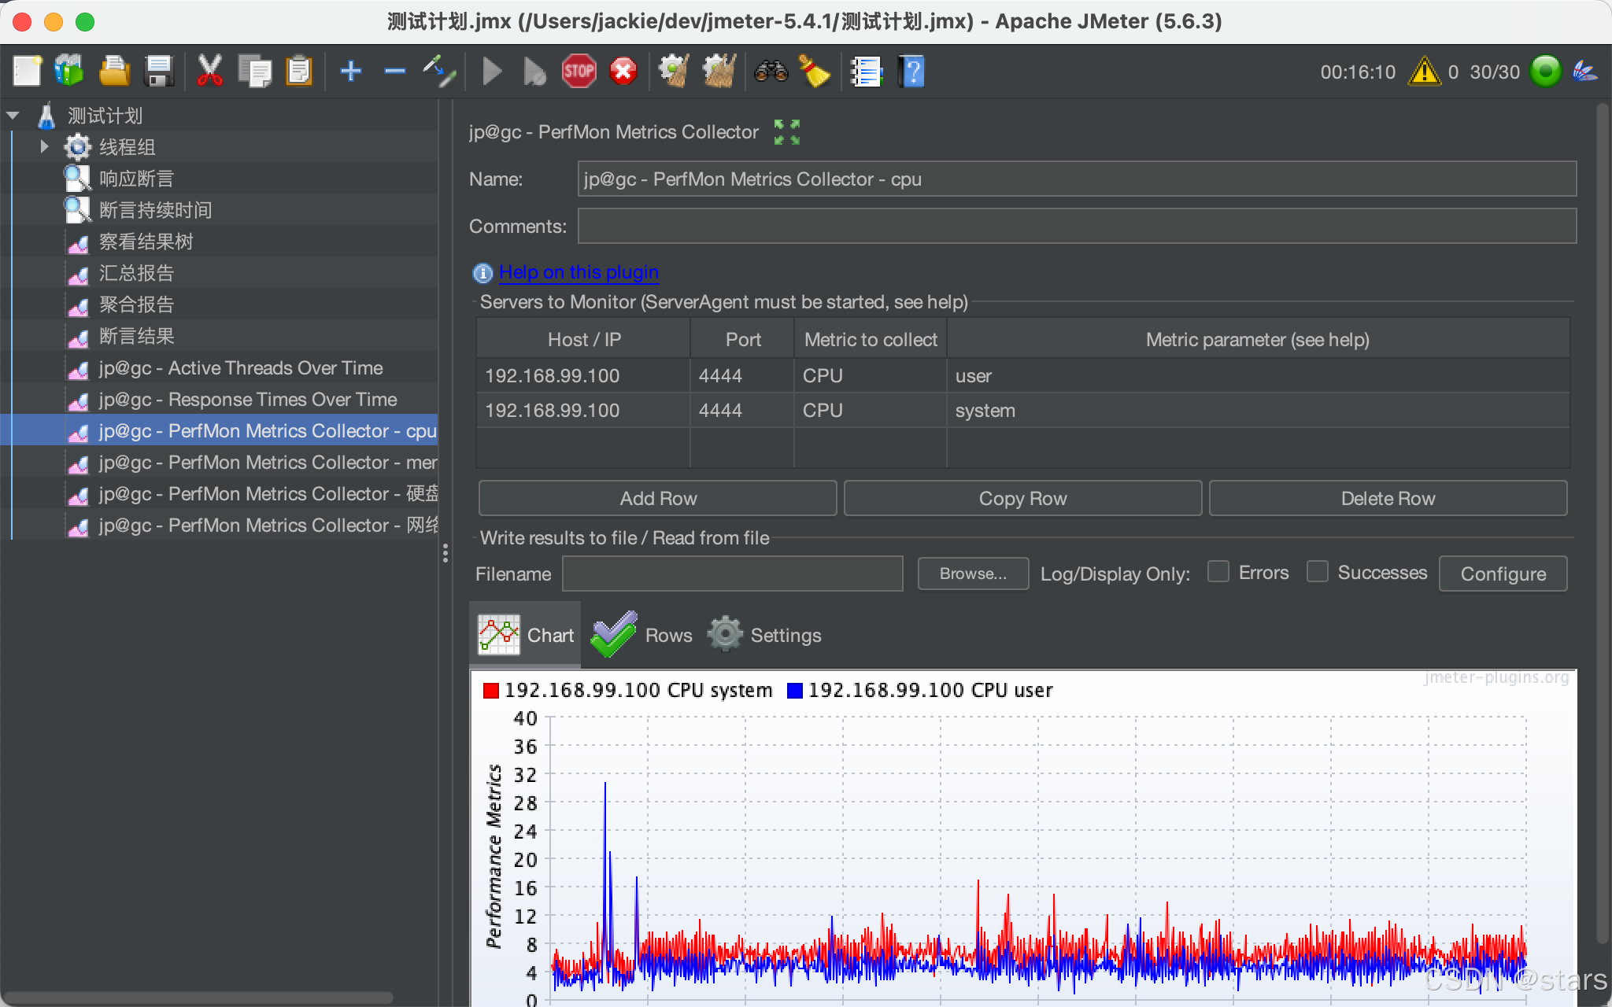
Task: Select 响应断言 in the tree
Action: (x=135, y=179)
